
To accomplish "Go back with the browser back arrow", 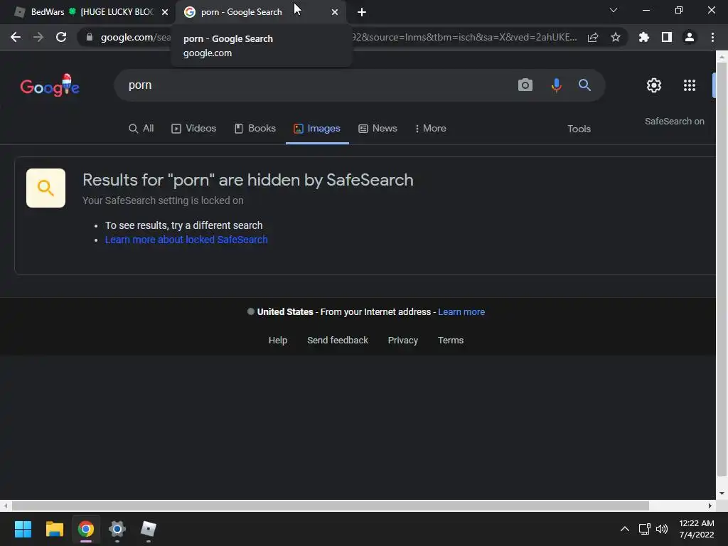I will click(x=16, y=37).
